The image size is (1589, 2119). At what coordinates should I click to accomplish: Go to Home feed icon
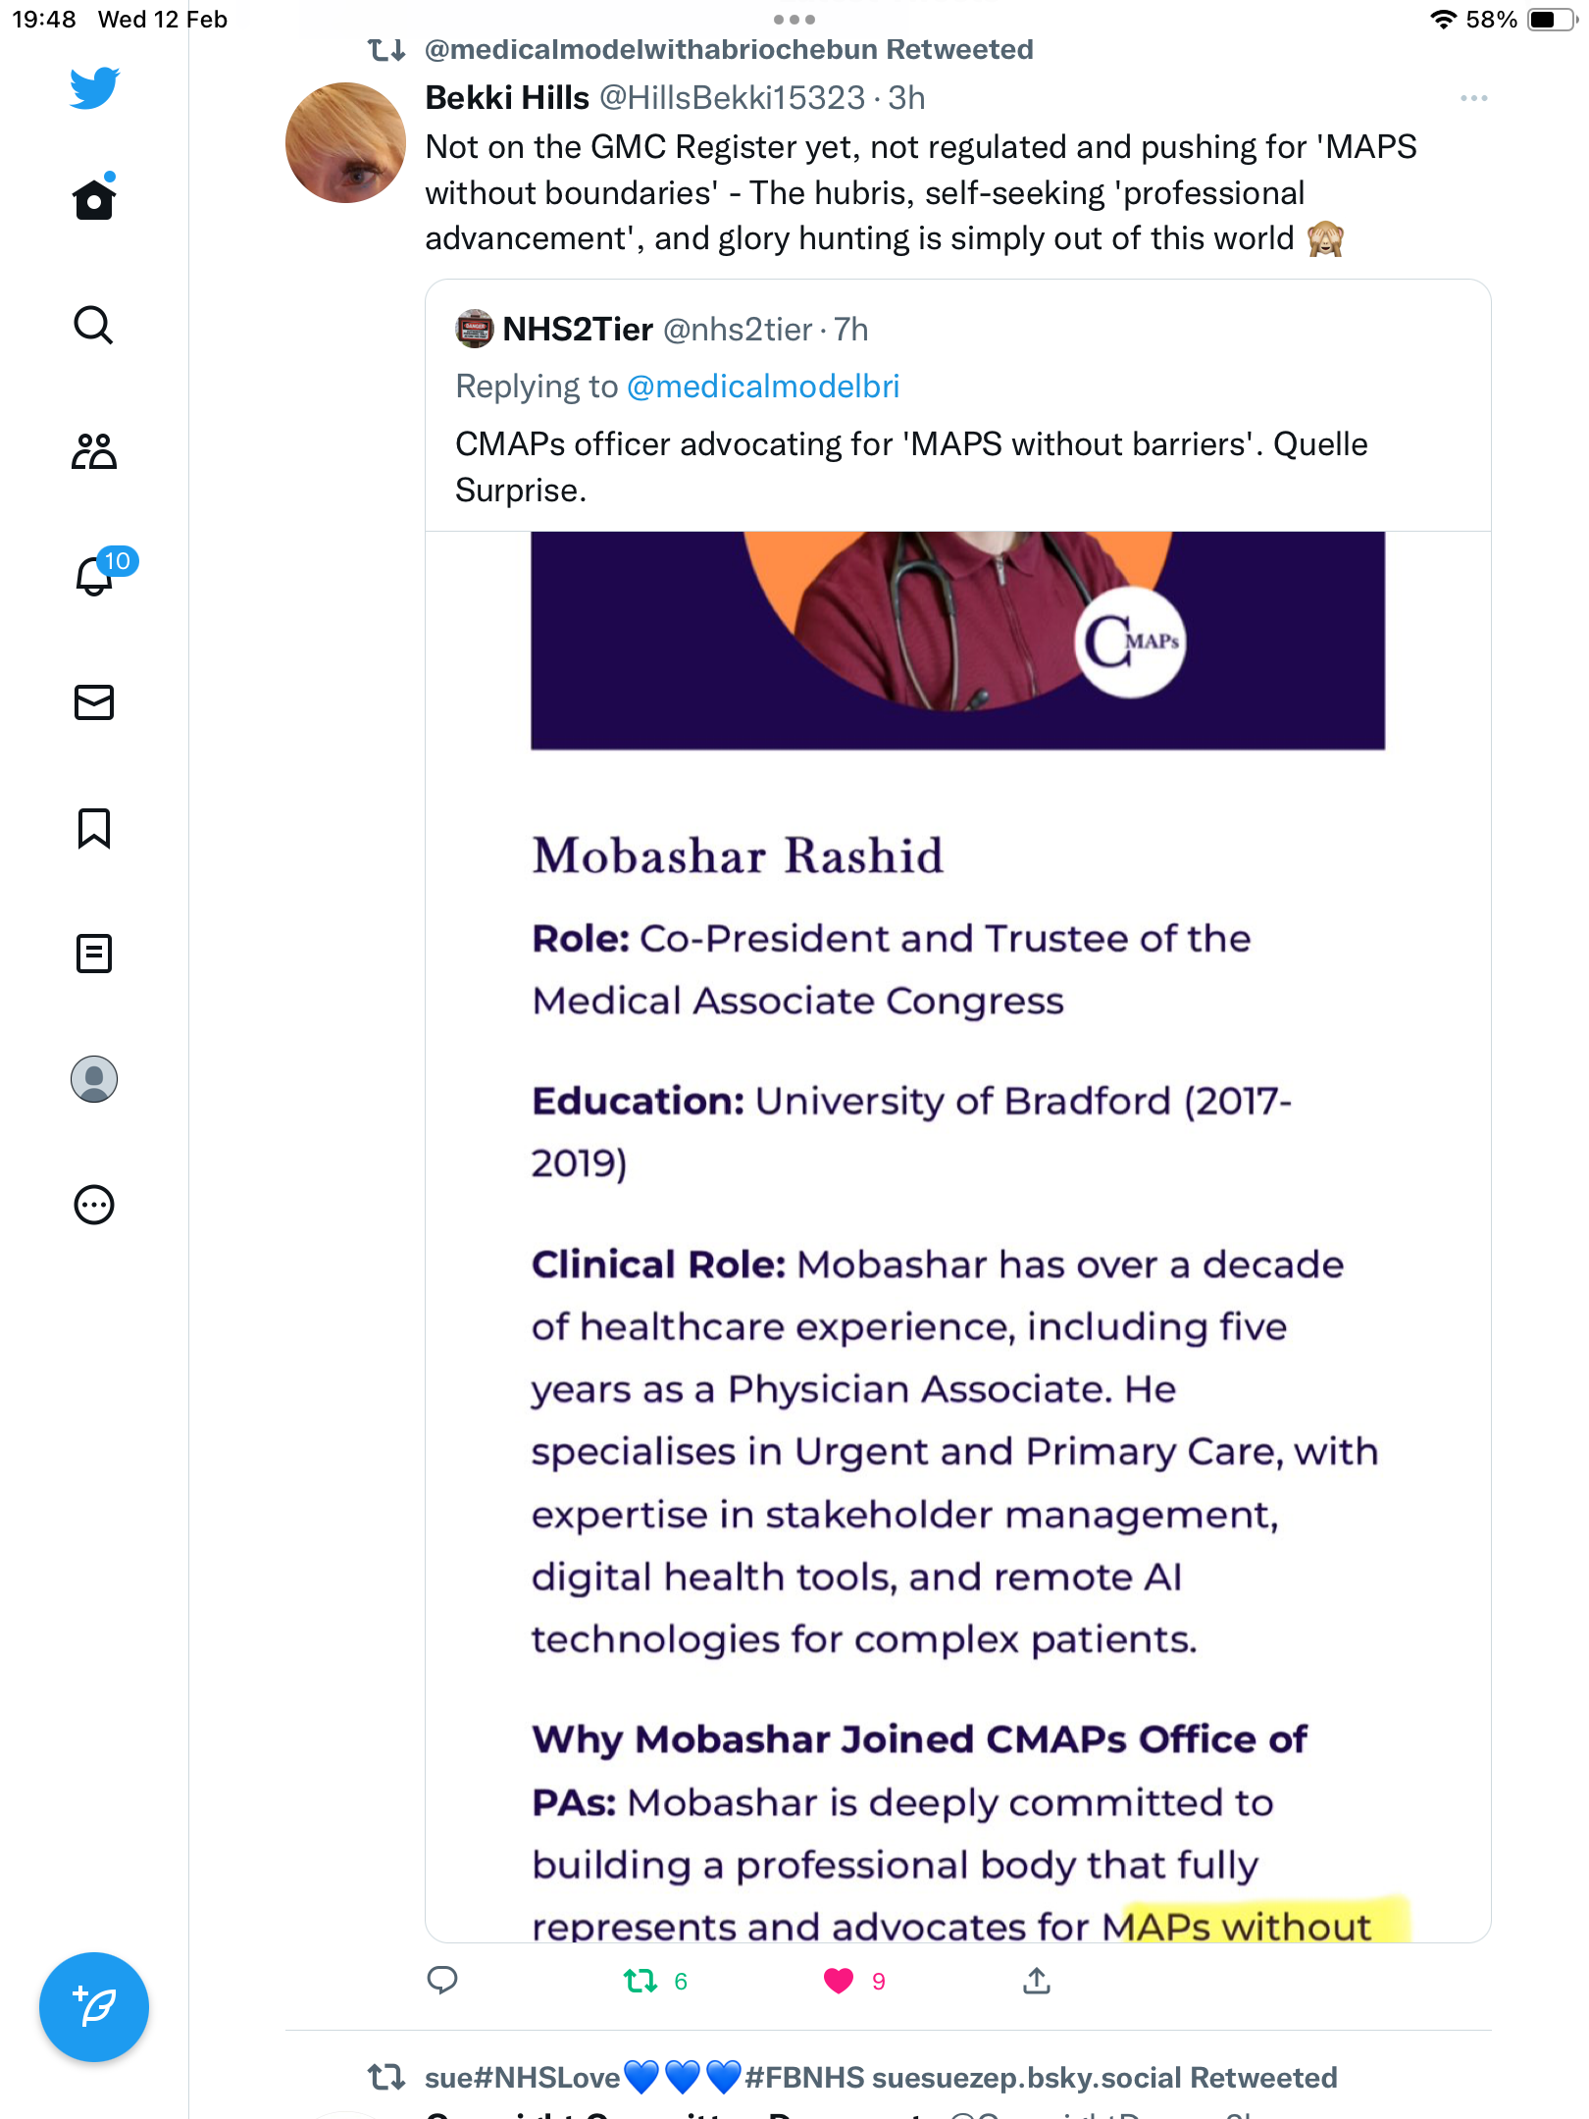click(x=94, y=197)
